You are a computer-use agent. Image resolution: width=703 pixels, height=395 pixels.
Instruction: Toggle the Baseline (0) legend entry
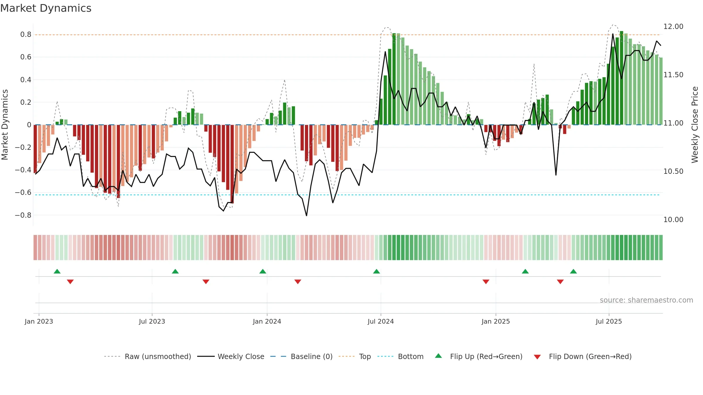point(301,356)
